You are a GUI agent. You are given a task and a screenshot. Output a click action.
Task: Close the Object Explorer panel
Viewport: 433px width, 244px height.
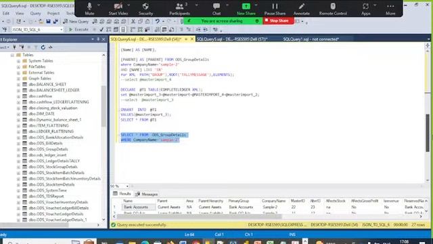(x=104, y=39)
